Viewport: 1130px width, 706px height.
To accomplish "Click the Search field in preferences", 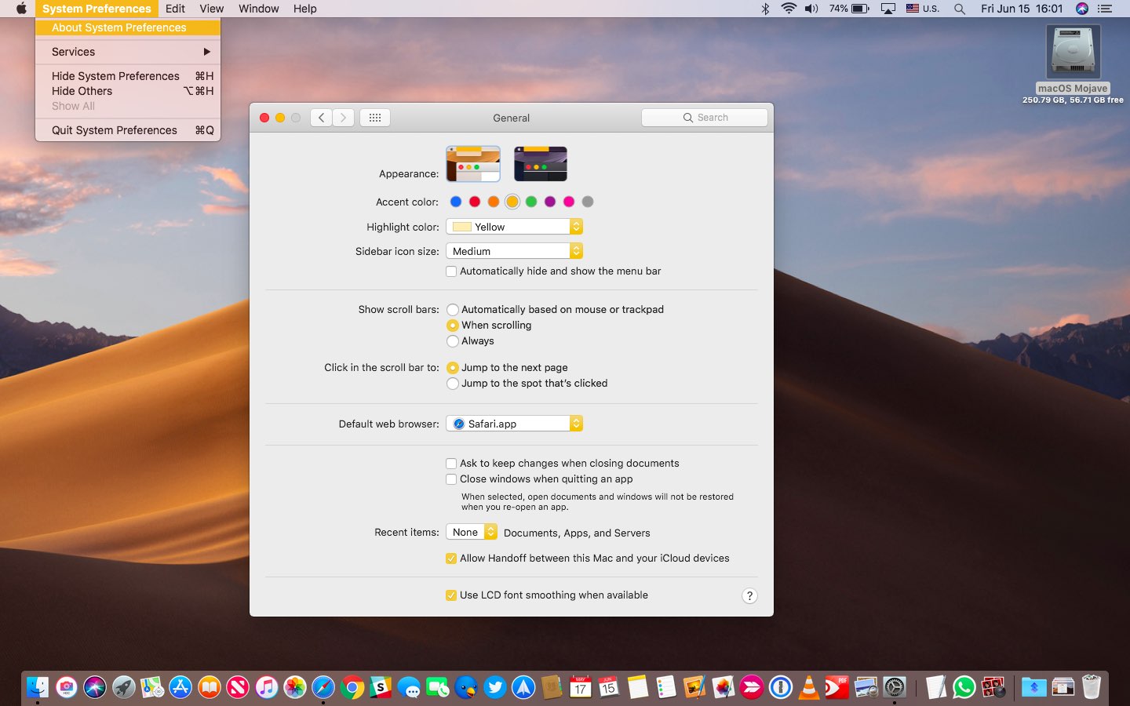I will click(x=705, y=118).
